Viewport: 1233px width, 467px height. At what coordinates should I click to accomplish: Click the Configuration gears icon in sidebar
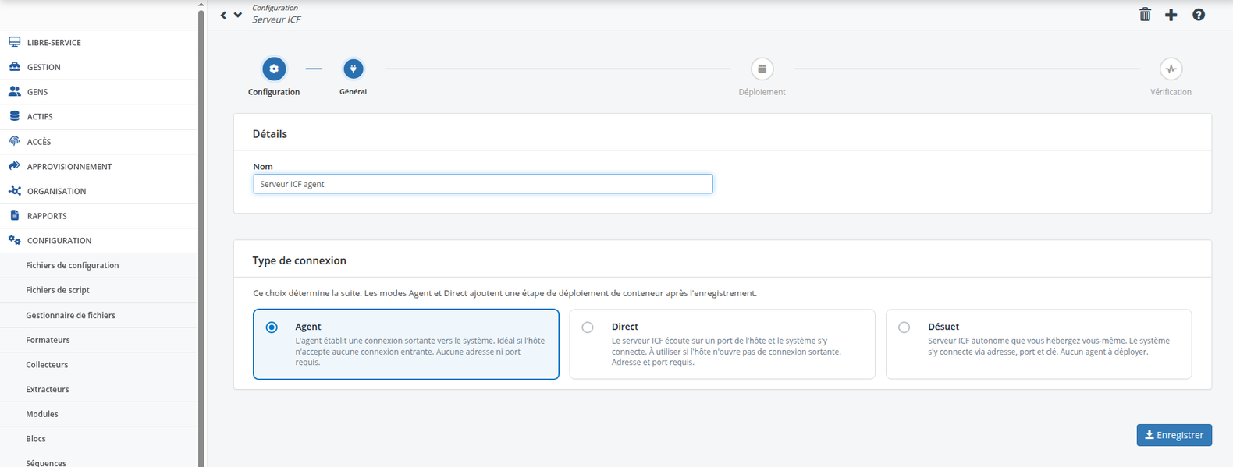pos(14,240)
